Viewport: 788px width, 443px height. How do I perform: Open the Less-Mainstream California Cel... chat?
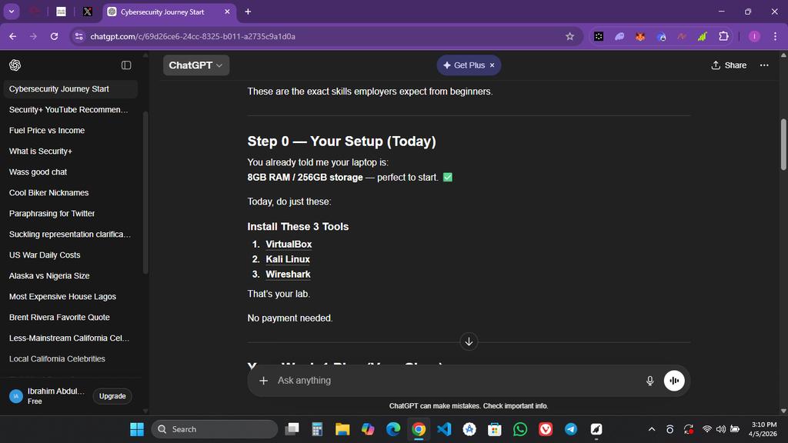[x=70, y=338]
